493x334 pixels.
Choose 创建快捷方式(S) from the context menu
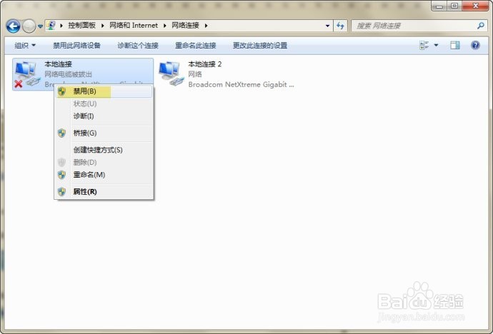104,150
